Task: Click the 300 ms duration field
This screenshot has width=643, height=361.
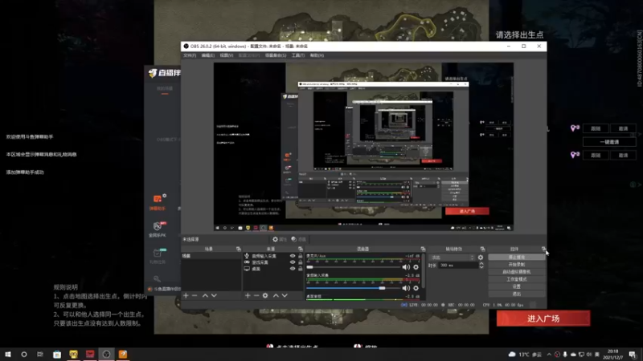Action: (458, 266)
